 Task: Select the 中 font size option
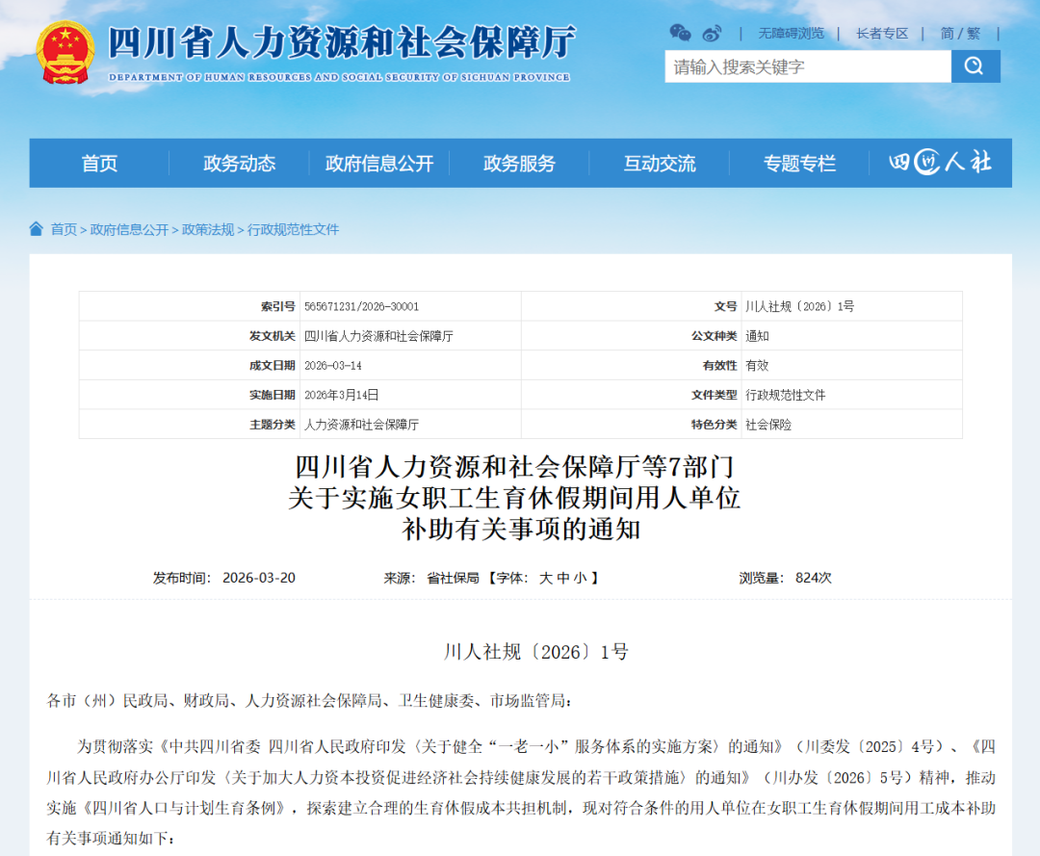click(564, 578)
